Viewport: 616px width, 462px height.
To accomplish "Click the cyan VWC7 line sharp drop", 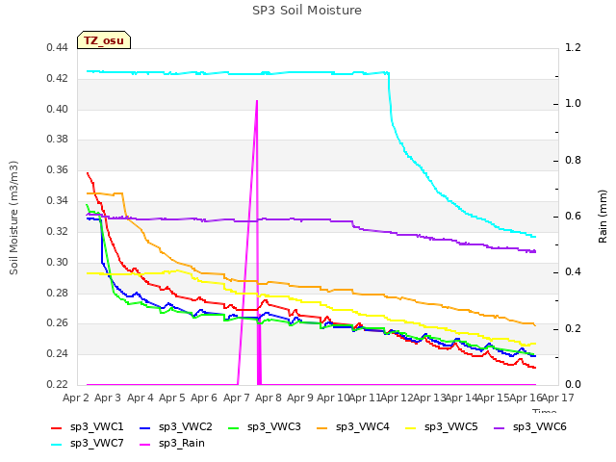I will 390,98.
